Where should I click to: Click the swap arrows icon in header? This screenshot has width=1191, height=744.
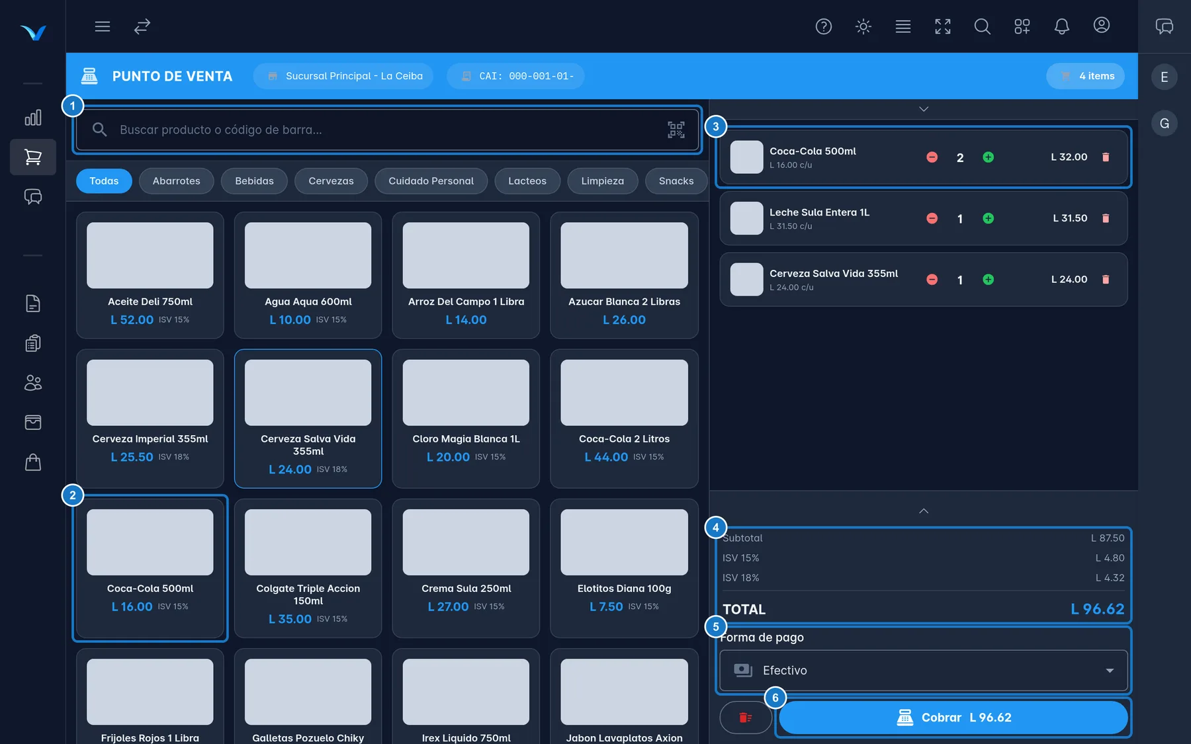142,26
